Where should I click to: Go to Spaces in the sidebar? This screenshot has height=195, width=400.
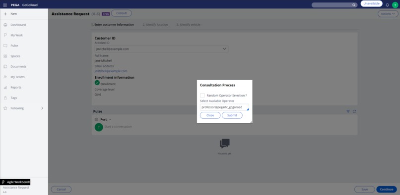pyautogui.click(x=15, y=56)
